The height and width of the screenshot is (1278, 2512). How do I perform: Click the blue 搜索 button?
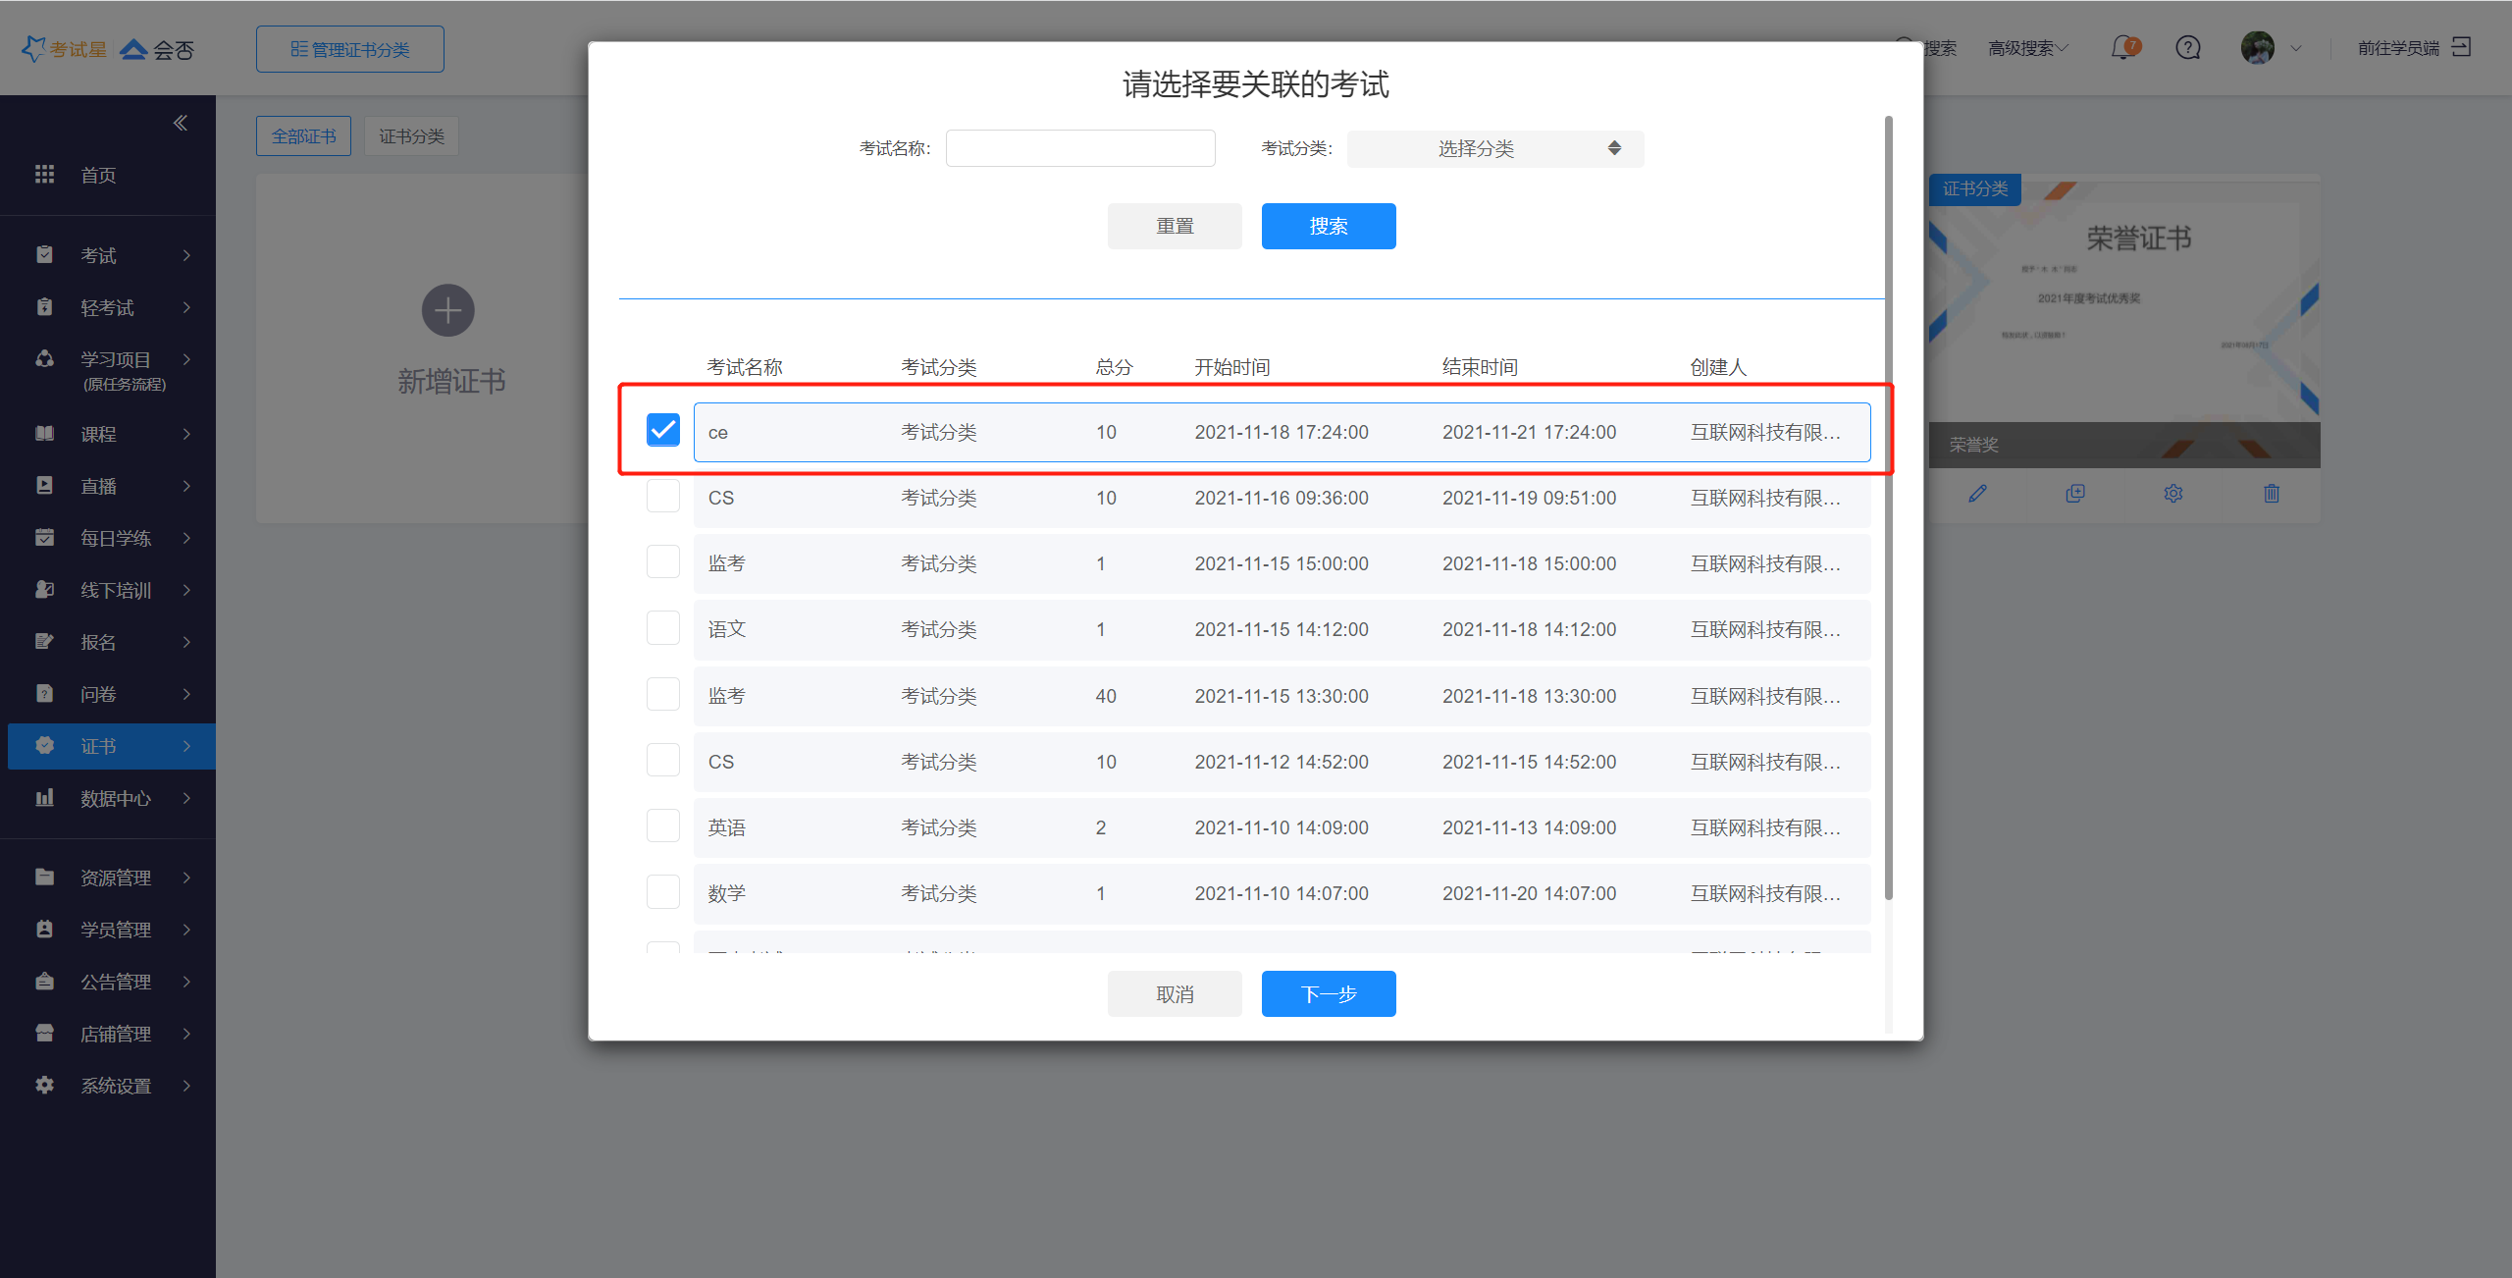(1328, 226)
